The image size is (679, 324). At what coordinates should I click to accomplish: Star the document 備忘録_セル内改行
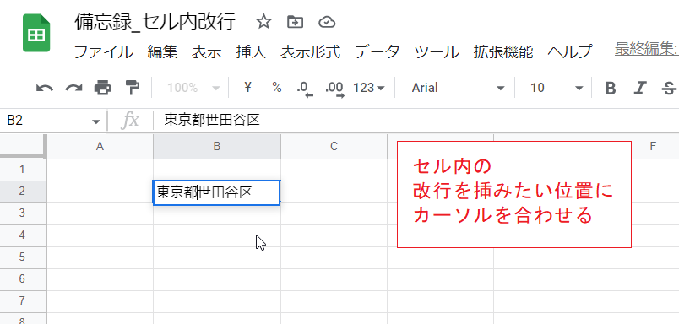coord(263,22)
